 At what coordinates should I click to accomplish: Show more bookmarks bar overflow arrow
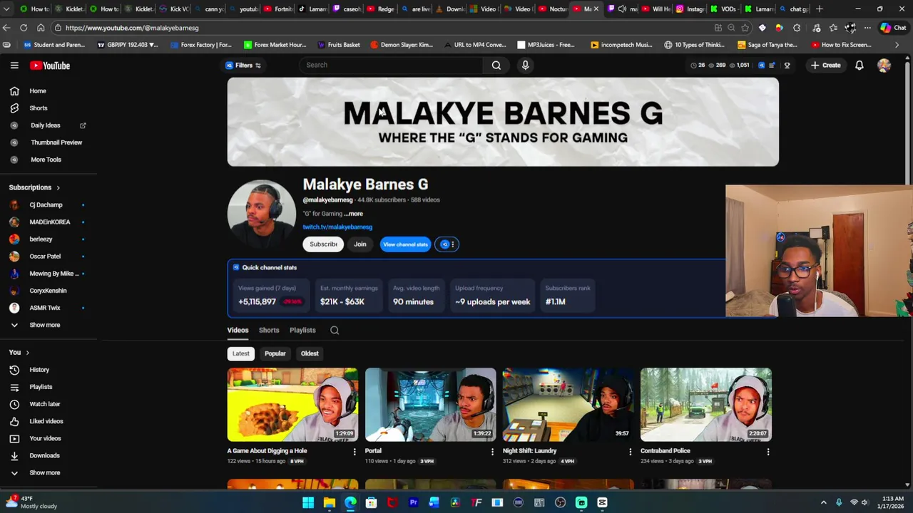[897, 45]
